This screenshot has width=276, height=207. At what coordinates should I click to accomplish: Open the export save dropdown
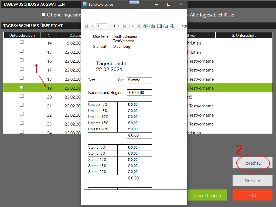tap(172, 26)
